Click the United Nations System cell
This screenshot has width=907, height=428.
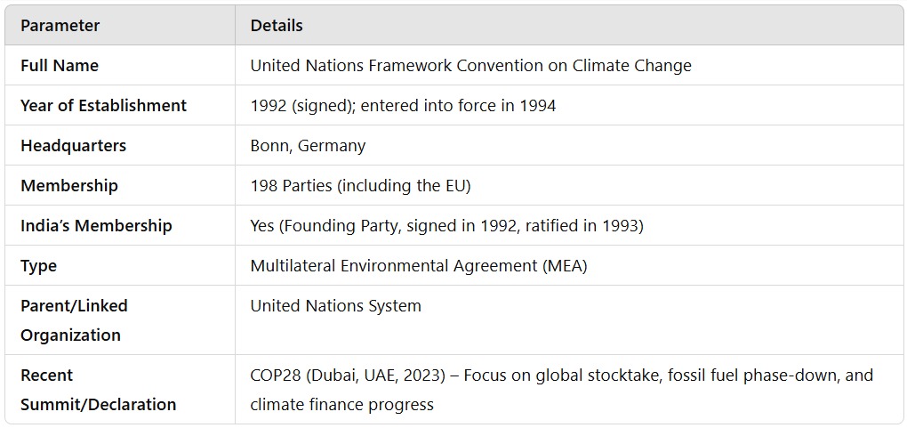click(x=336, y=305)
